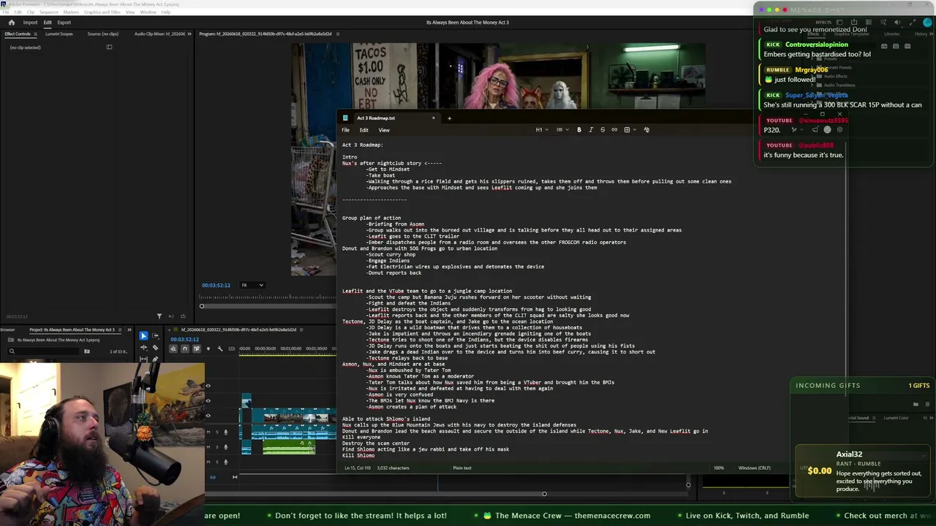Click the 100% zoom level in Notepad status bar

pyautogui.click(x=718, y=468)
